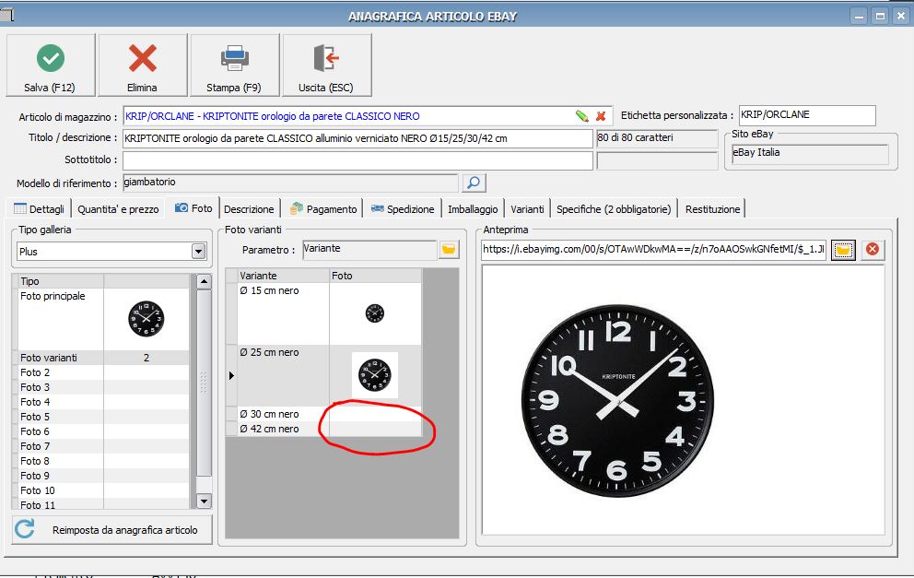
Task: Select the Foto tab
Action: (194, 207)
